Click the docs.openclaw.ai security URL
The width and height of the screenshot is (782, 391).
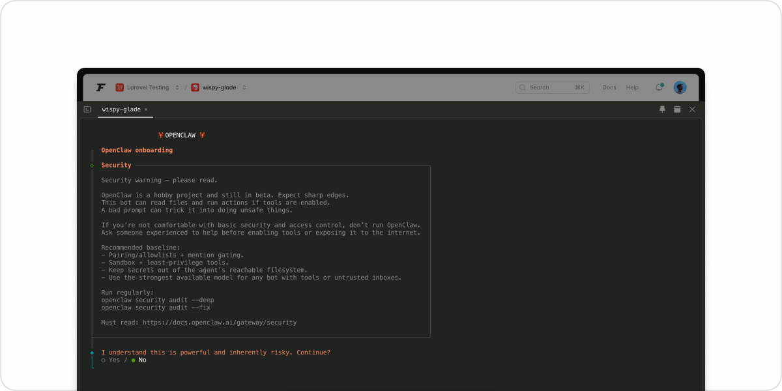pyautogui.click(x=220, y=323)
